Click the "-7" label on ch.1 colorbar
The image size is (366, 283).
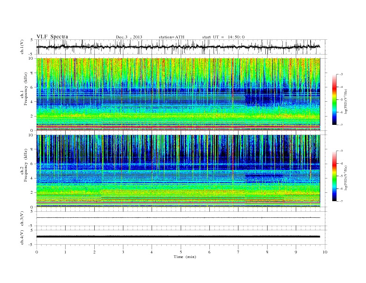point(341,125)
